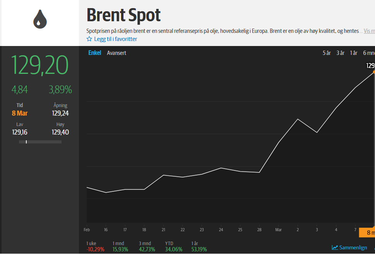Switch to the Enkel chart view
375x254 pixels.
point(94,53)
